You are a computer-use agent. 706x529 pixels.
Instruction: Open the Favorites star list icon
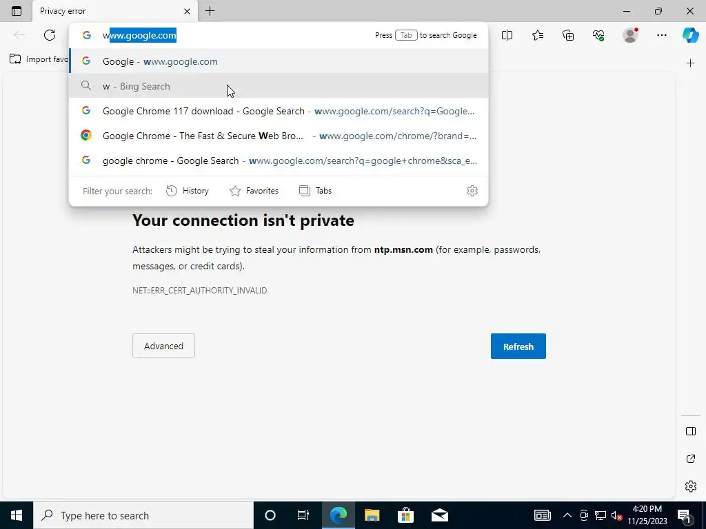[x=538, y=35]
